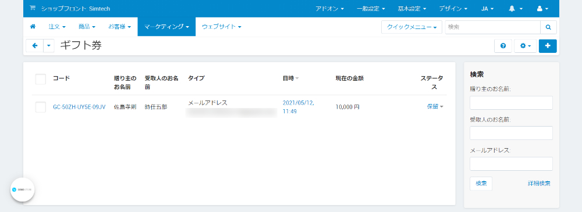Screen dimensions: 582x212
Task: Click the メールアドレス type cell text
Action: (208, 103)
